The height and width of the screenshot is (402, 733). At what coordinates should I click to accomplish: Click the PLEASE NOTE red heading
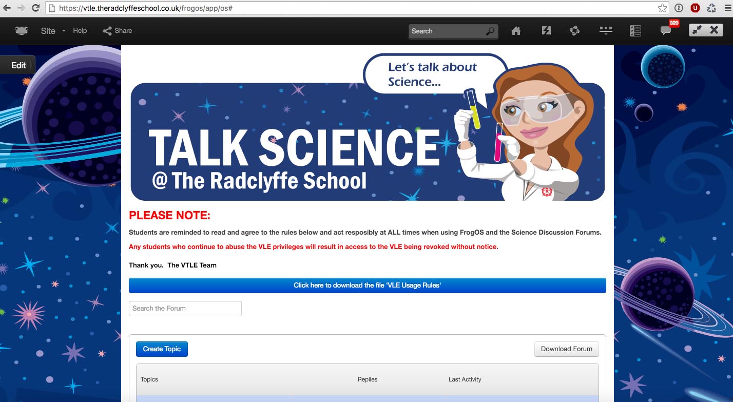point(170,215)
